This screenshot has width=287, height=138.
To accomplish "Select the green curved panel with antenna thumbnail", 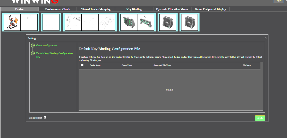I will (x=146, y=22).
